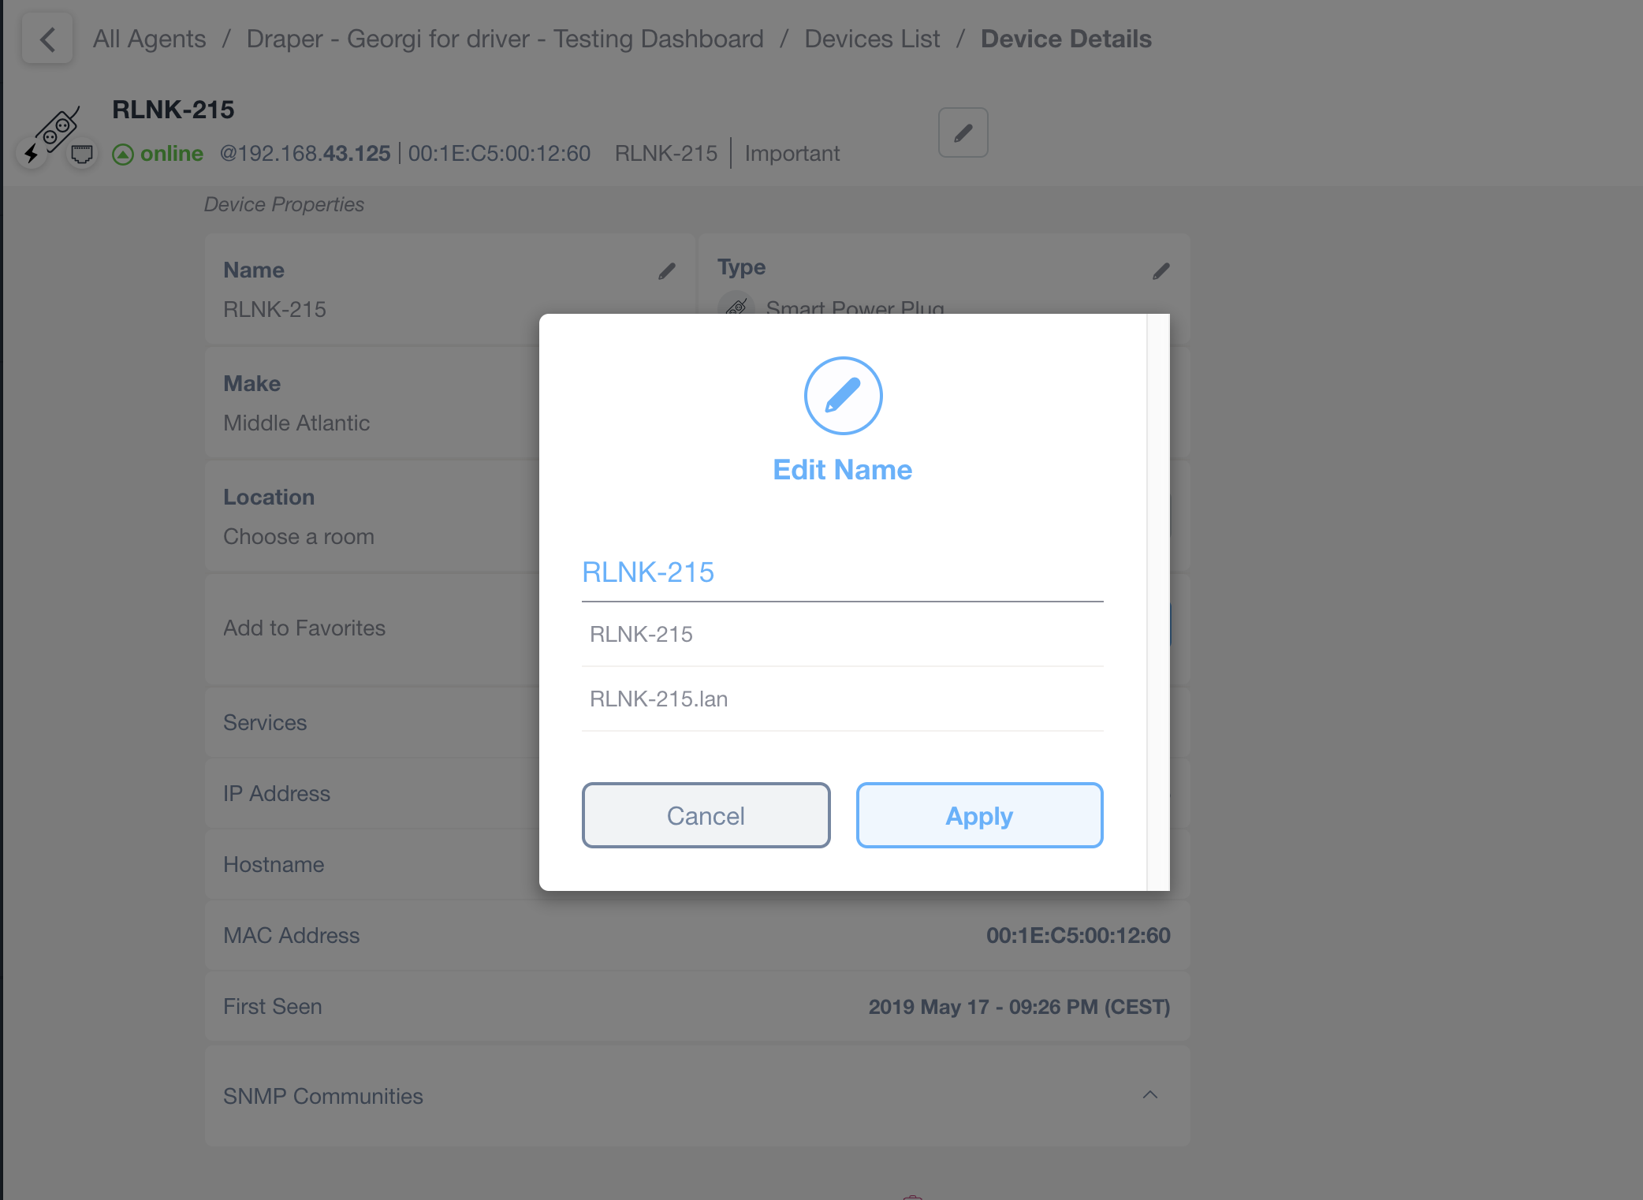The width and height of the screenshot is (1643, 1200).
Task: Click the device edit pencil icon top-right
Action: (x=963, y=132)
